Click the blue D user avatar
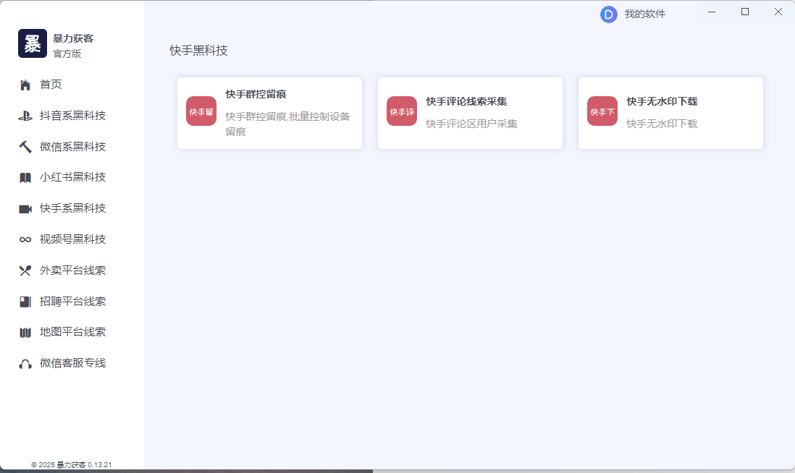This screenshot has height=473, width=795. point(608,14)
